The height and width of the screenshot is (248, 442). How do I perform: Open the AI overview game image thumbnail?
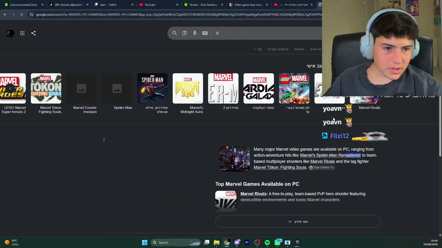234,159
